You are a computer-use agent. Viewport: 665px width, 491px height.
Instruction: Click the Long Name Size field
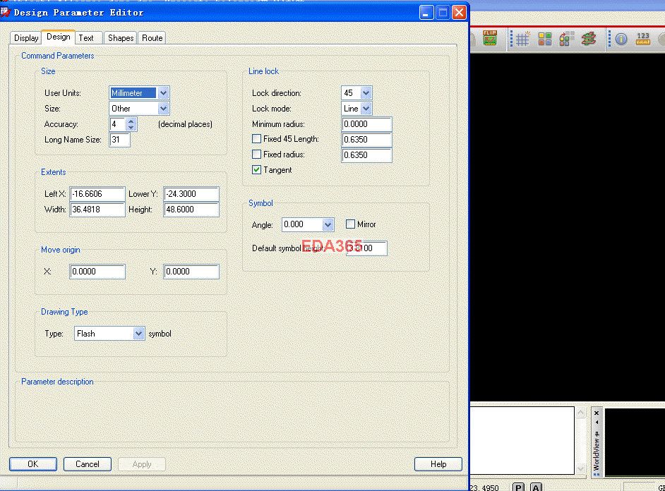[x=119, y=140]
